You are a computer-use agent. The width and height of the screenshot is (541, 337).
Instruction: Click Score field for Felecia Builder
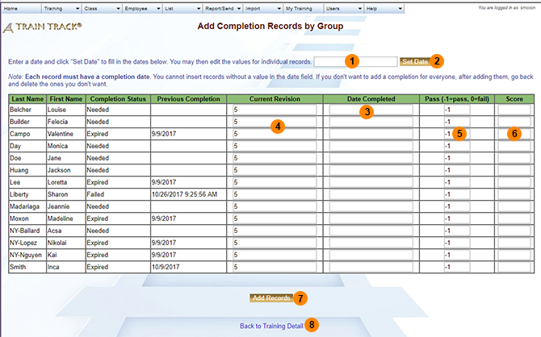pyautogui.click(x=513, y=122)
